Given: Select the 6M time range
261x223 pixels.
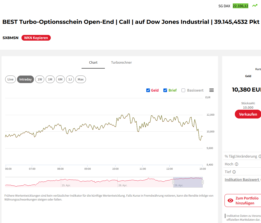Looking at the screenshot, I should pos(60,79).
